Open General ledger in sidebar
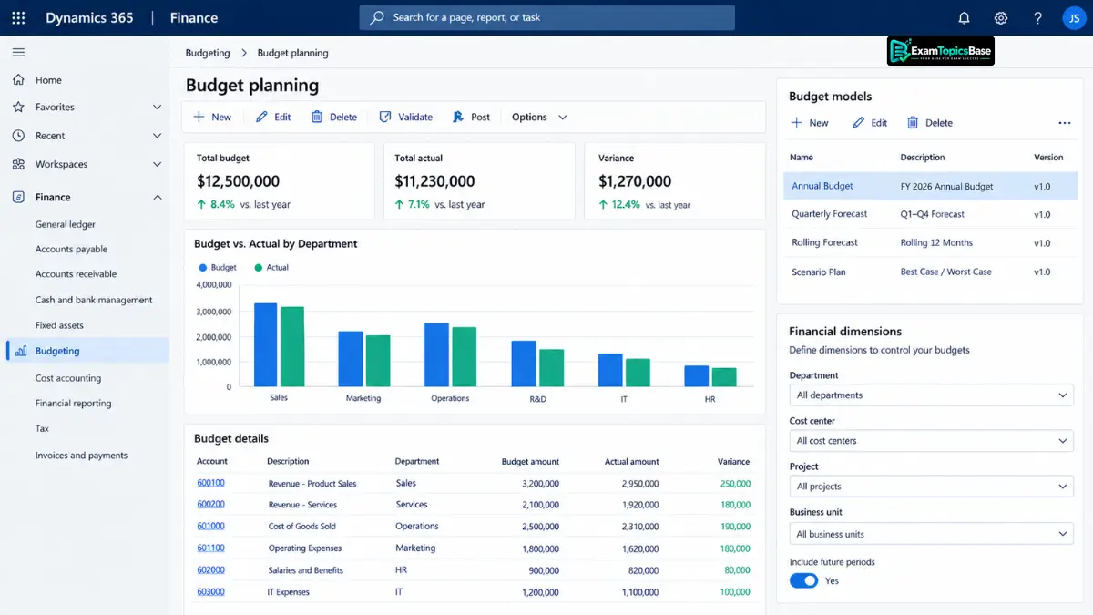The image size is (1093, 615). [x=66, y=224]
